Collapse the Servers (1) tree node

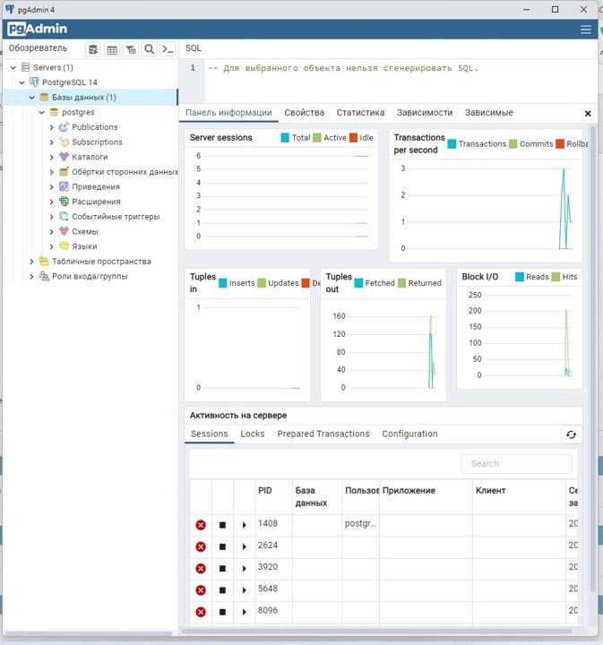(x=13, y=67)
